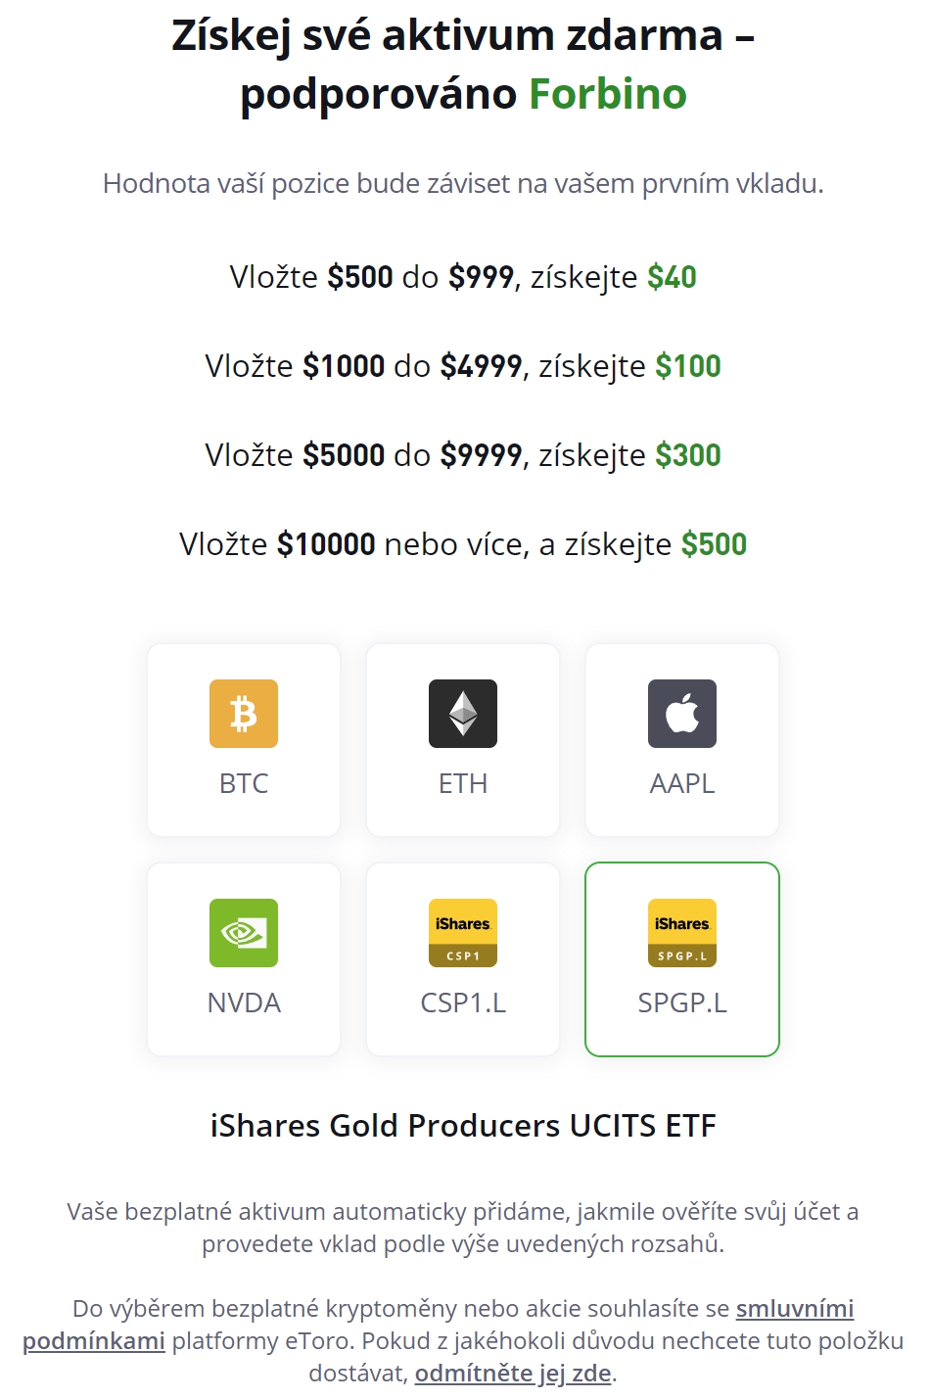The height and width of the screenshot is (1399, 930).
Task: Click the $100 reward amount
Action: 688,366
